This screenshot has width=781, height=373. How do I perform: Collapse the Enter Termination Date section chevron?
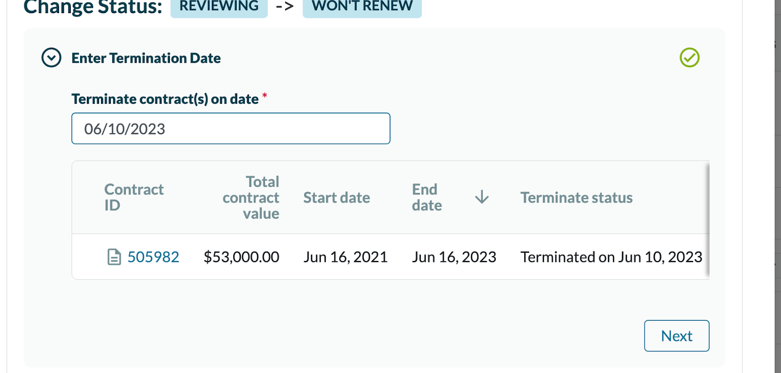click(x=51, y=57)
